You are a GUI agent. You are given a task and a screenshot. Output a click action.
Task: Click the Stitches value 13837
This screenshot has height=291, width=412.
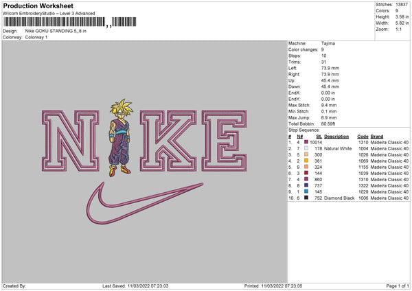402,5
